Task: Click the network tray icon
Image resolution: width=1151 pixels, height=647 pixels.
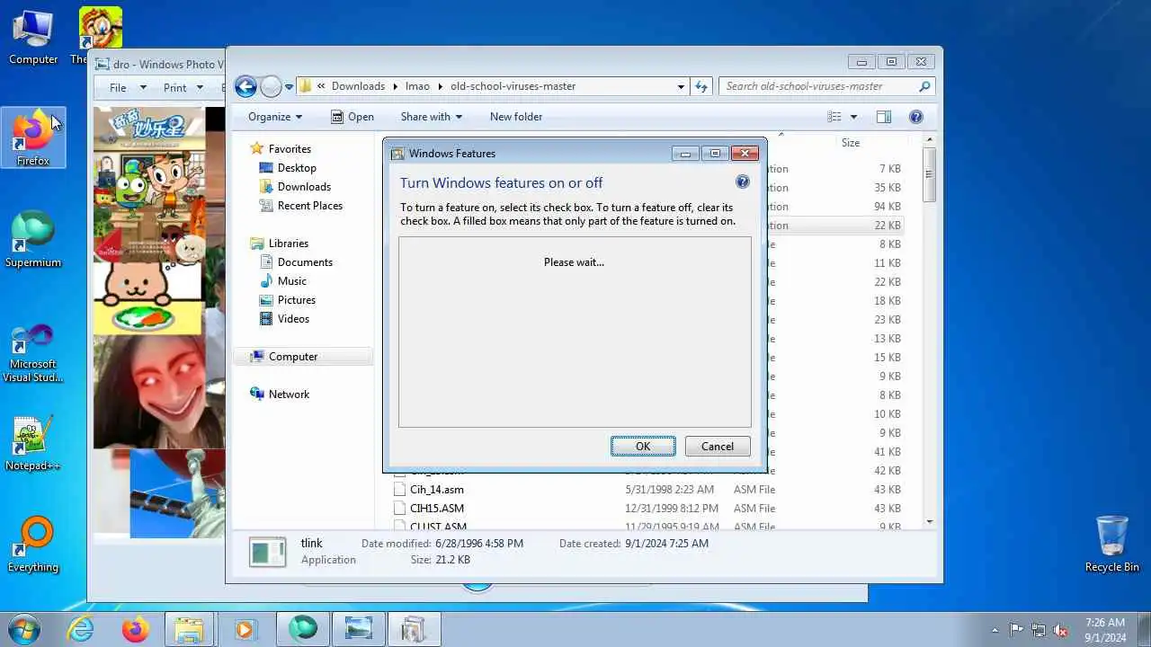Action: click(1039, 630)
